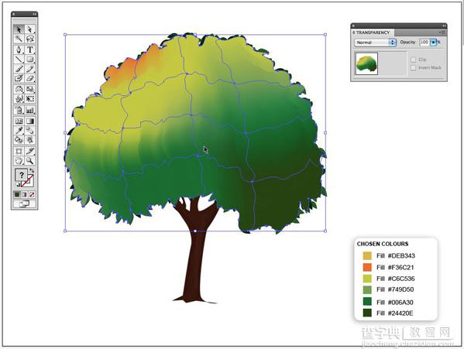Open the Opacity slider arrow

[x=433, y=43]
